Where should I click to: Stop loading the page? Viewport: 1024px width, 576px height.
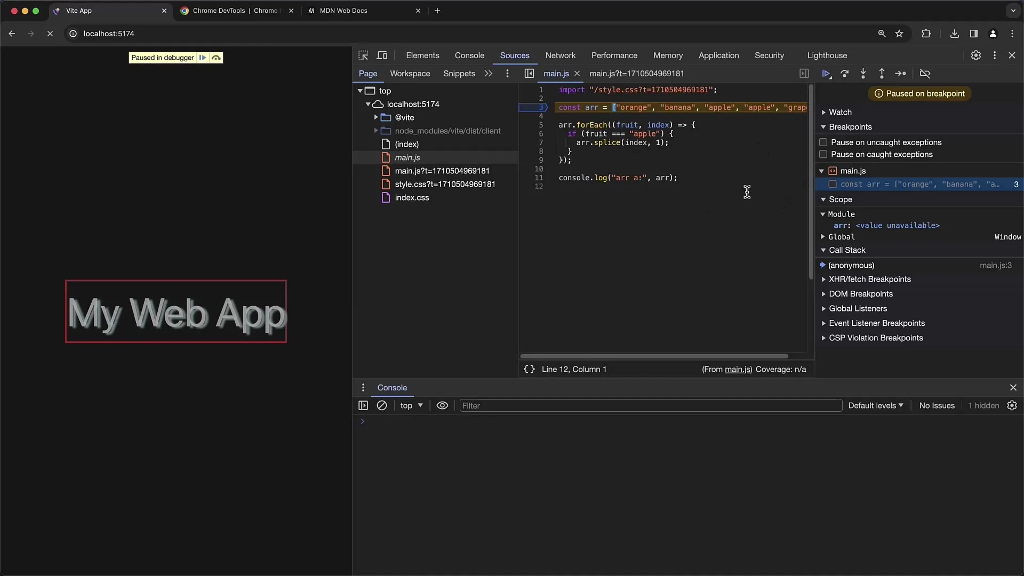click(50, 34)
